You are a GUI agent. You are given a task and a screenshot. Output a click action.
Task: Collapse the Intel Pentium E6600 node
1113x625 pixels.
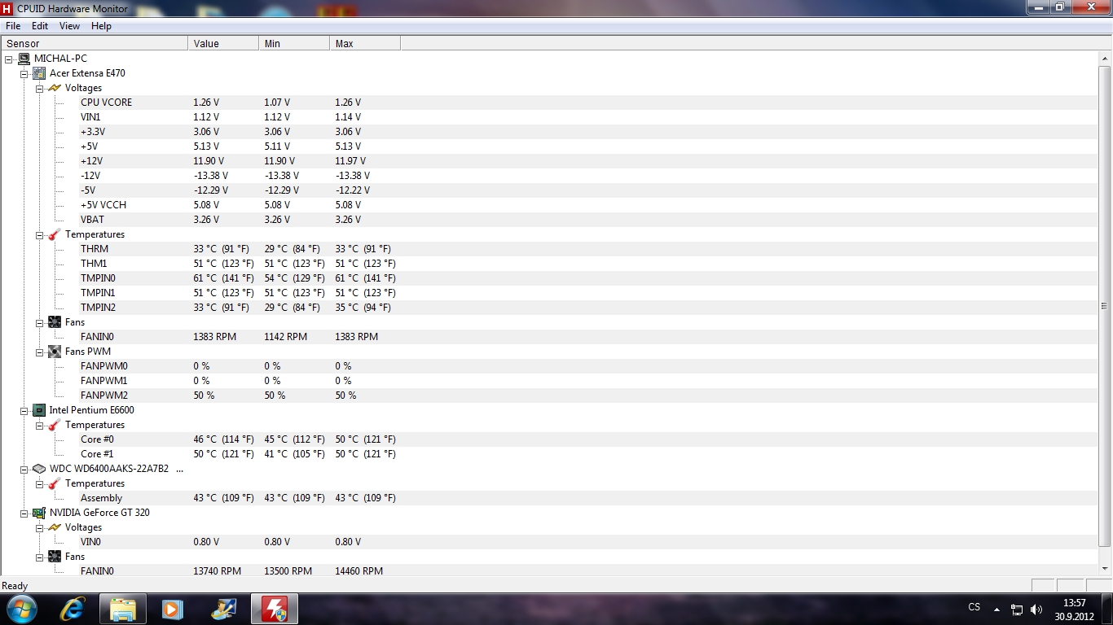tap(24, 410)
